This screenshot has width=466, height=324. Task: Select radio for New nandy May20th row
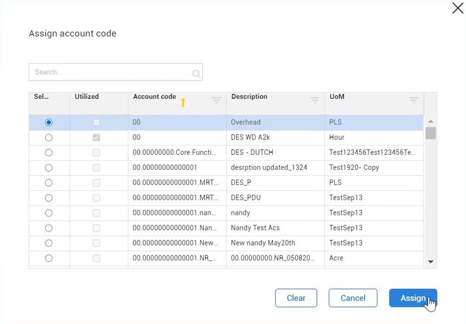click(49, 243)
